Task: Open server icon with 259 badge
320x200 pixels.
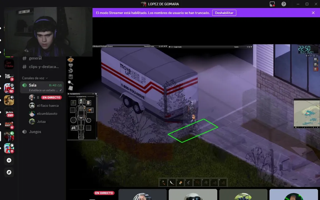Action: click(9, 112)
